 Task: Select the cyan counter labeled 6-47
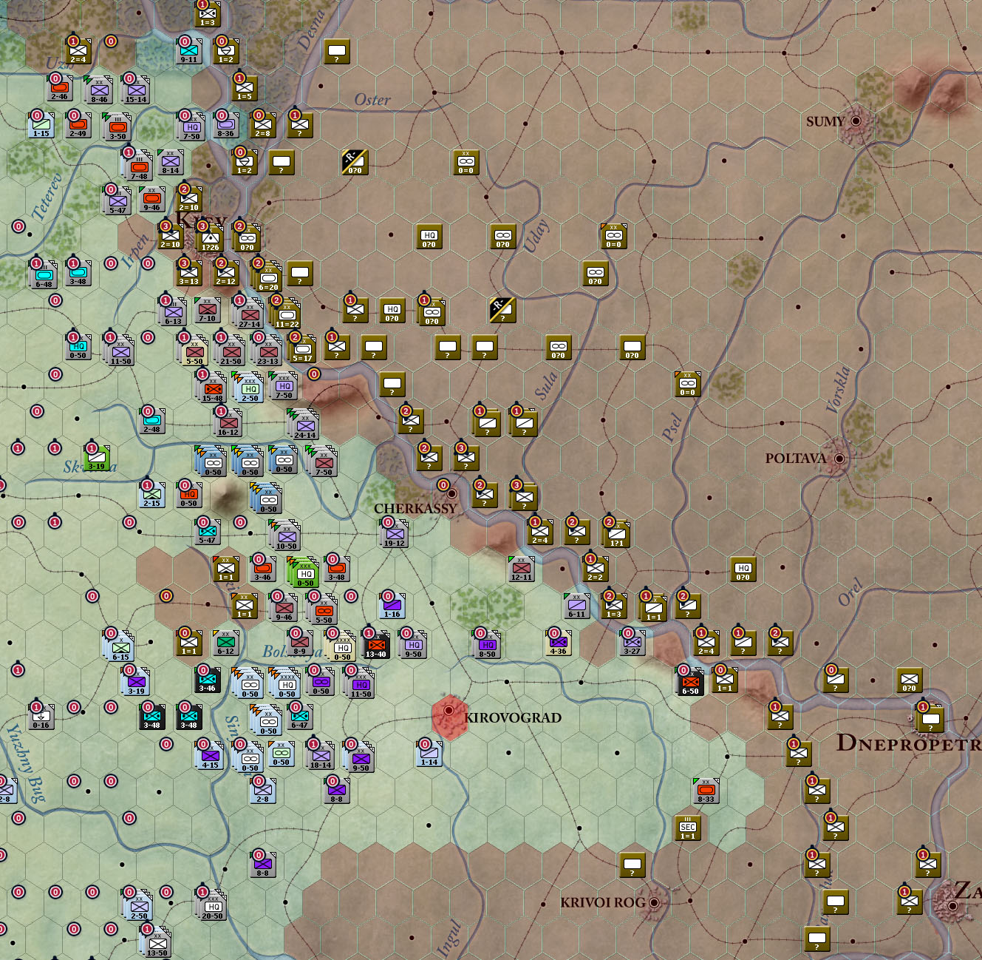[x=300, y=717]
